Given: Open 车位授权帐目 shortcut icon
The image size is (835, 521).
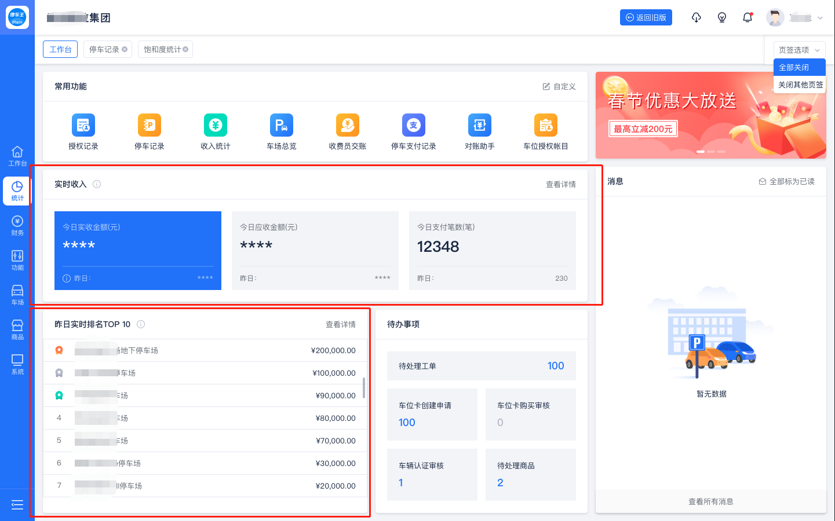Looking at the screenshot, I should tap(546, 125).
